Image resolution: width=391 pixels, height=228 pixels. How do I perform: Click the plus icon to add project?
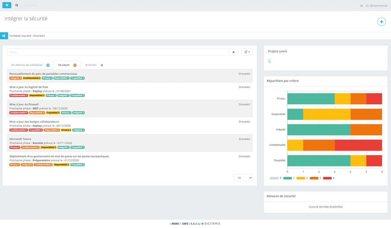click(x=381, y=22)
